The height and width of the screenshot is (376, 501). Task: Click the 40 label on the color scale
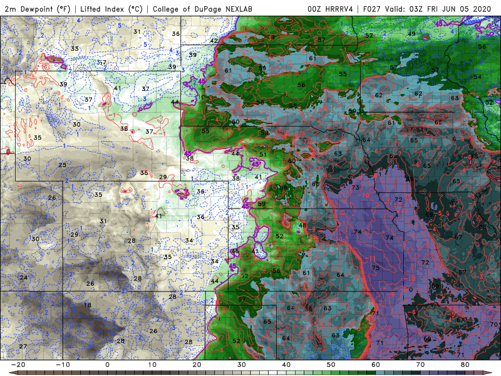pyautogui.click(x=286, y=365)
